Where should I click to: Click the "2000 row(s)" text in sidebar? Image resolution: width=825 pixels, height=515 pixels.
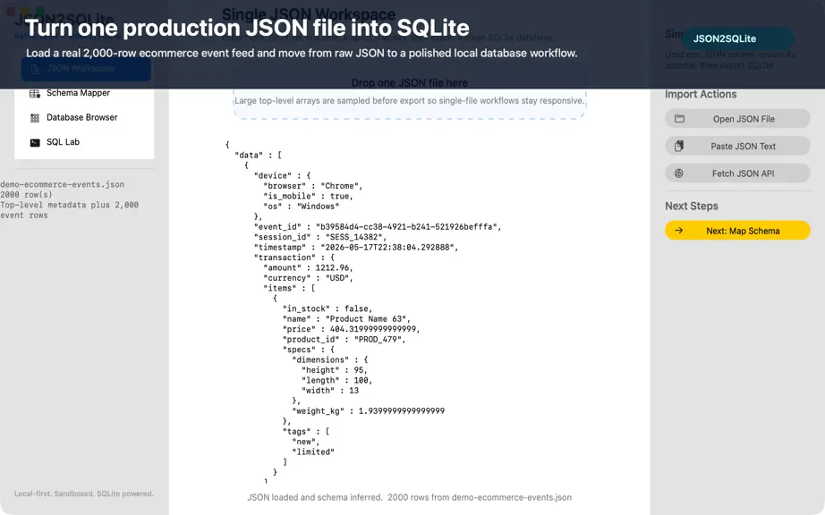26,194
